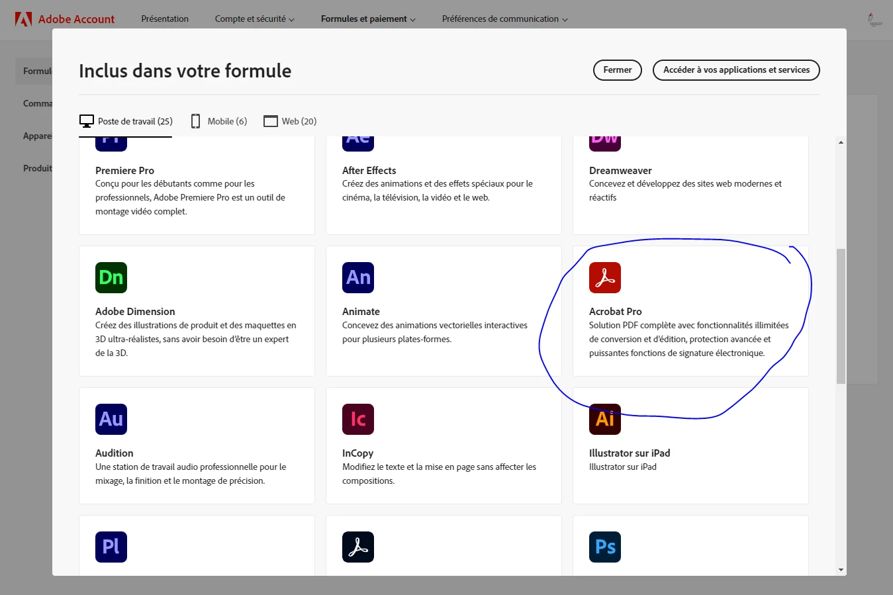Click the After Effects title text
893x595 pixels.
coord(369,170)
